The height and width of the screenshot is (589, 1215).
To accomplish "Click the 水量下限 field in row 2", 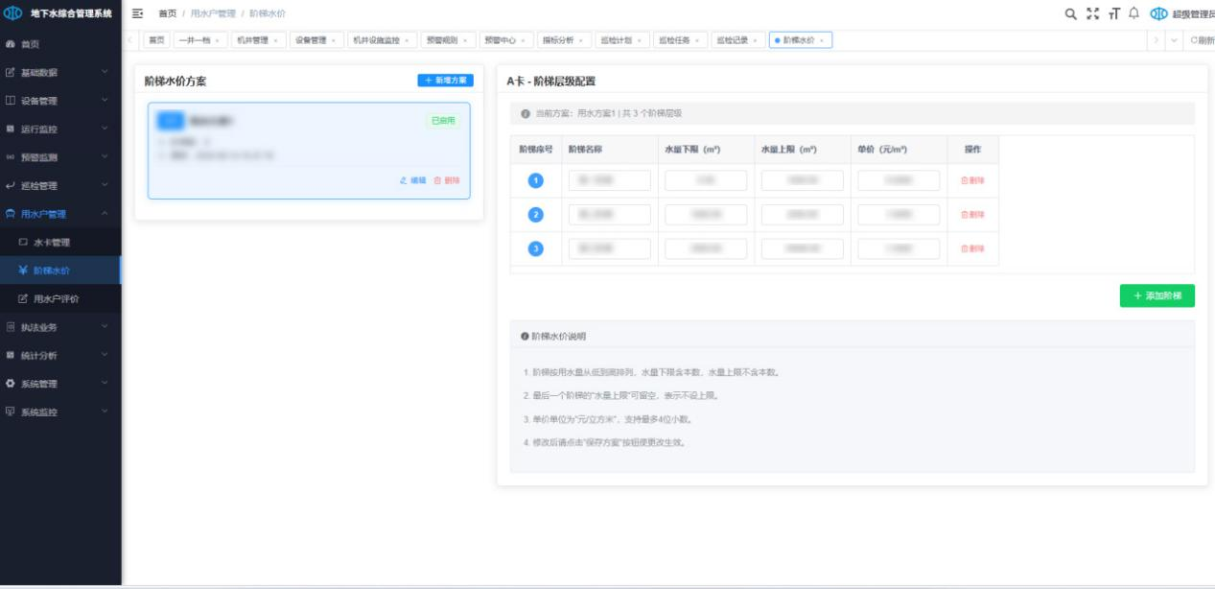I will pos(706,215).
